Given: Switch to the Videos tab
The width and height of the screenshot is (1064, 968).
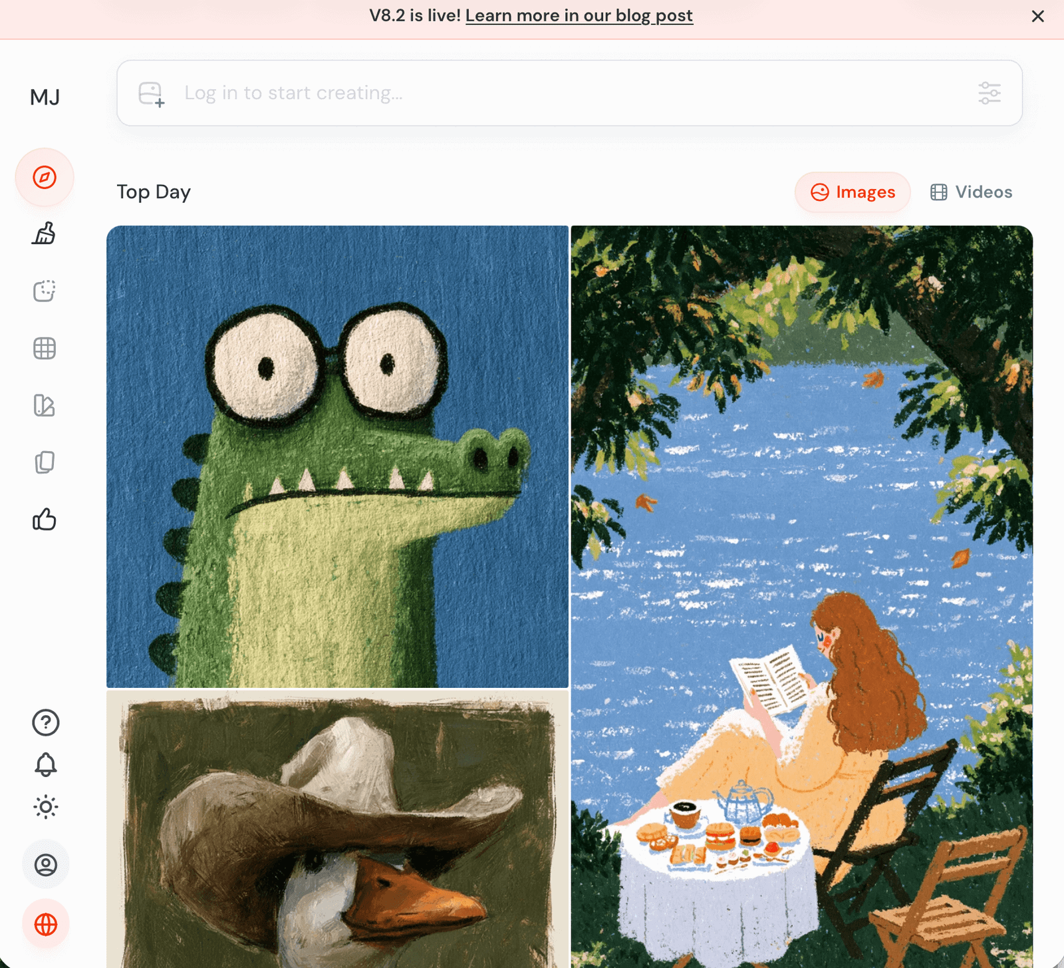Looking at the screenshot, I should [971, 192].
